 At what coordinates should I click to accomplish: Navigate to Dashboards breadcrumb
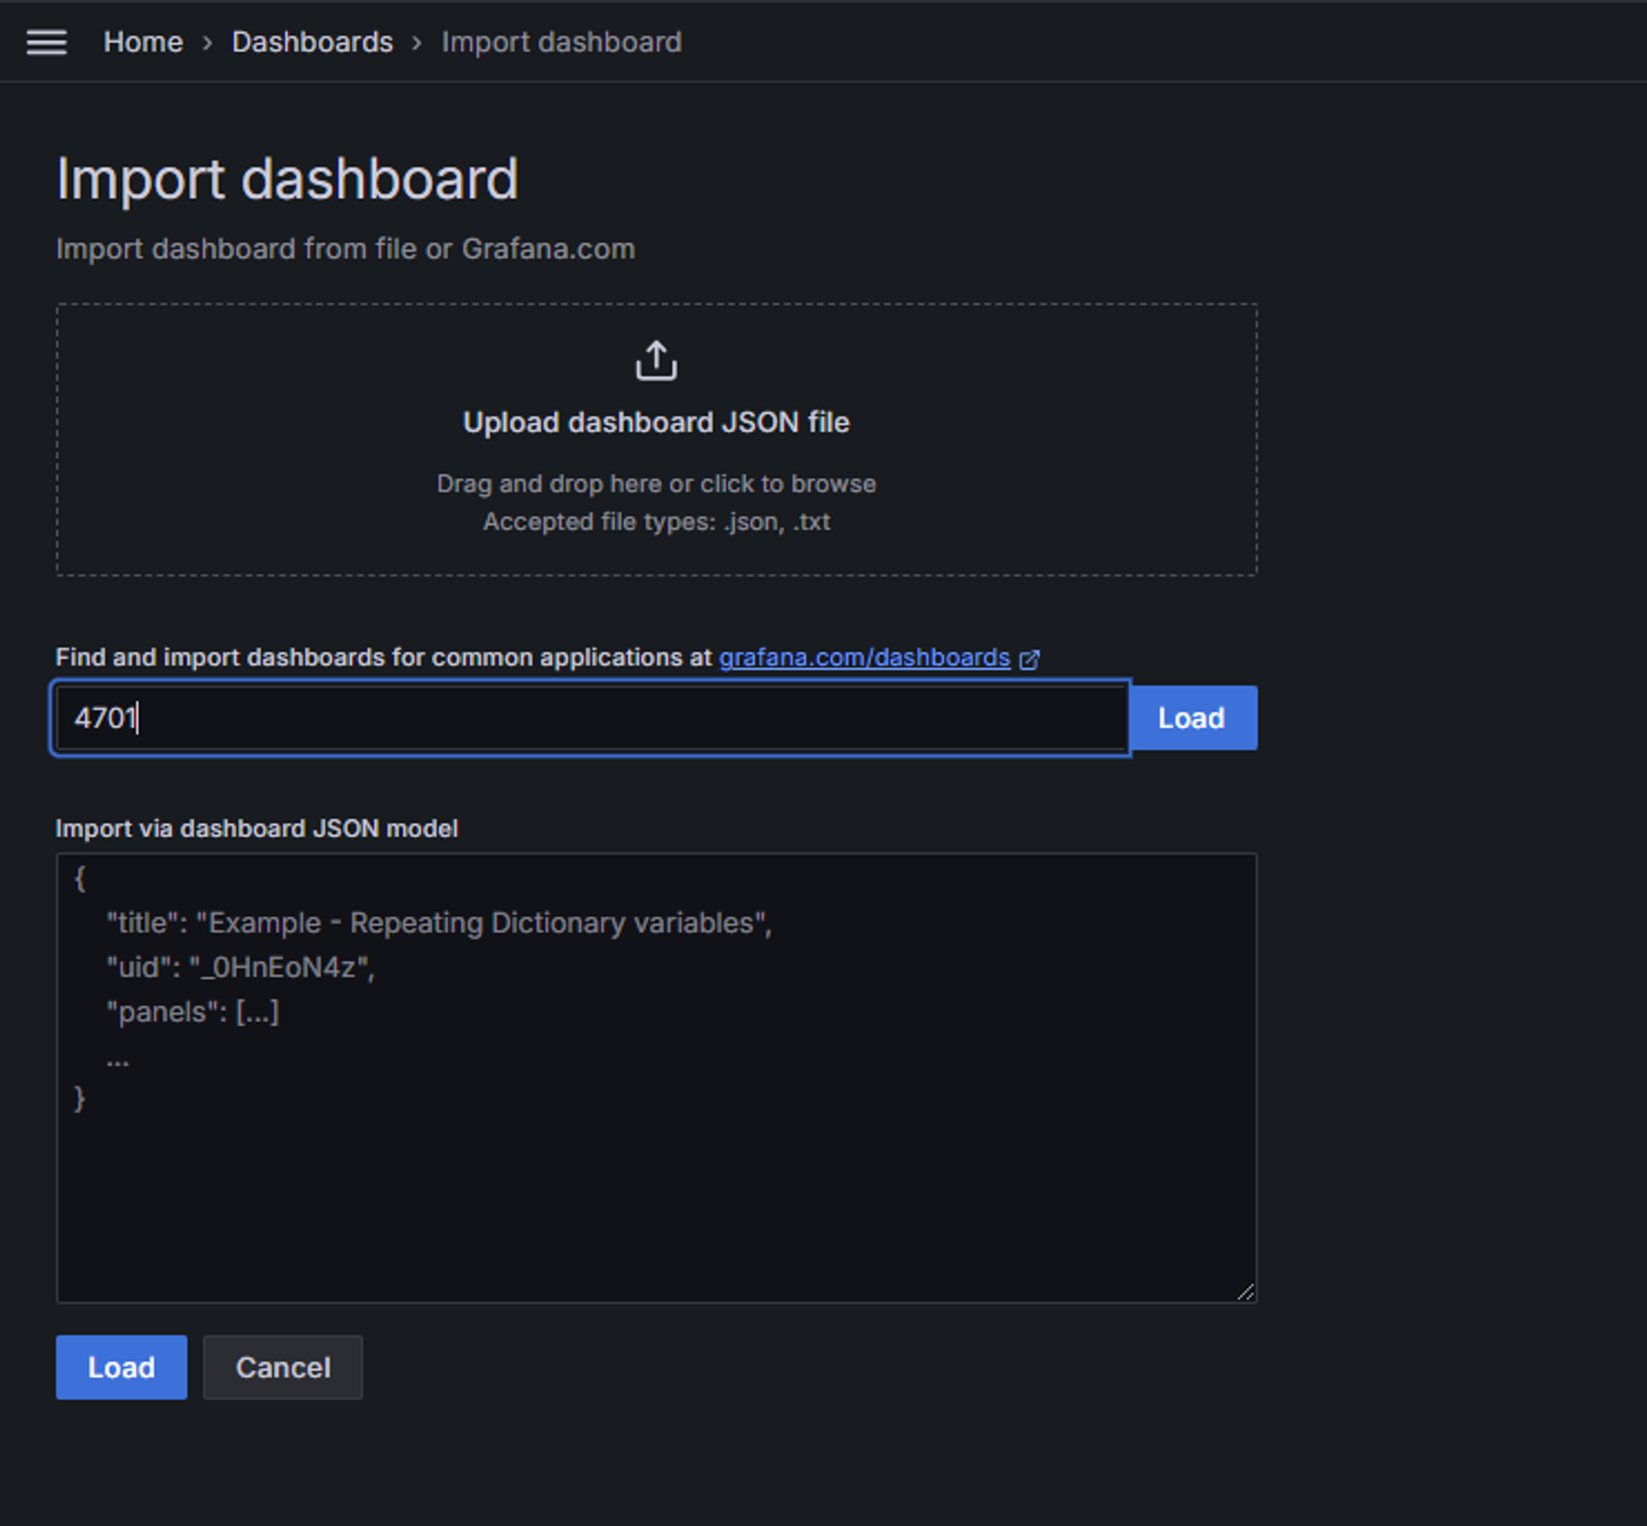tap(312, 42)
